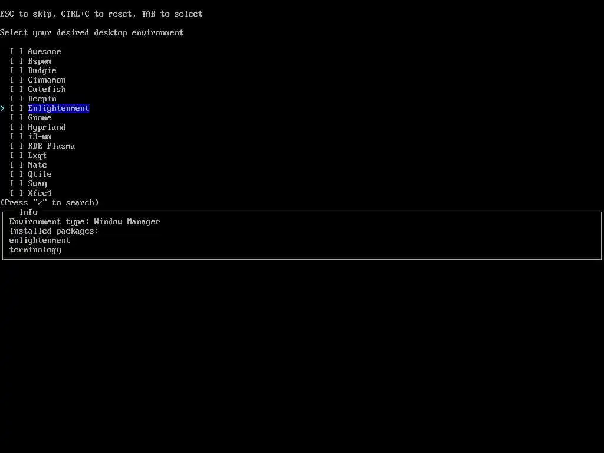Screen dimensions: 604x453
Task: Click the 'terminology' package name in Info
Action: coord(35,250)
